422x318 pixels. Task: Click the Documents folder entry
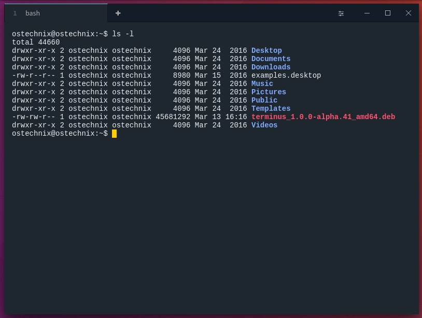(270, 59)
